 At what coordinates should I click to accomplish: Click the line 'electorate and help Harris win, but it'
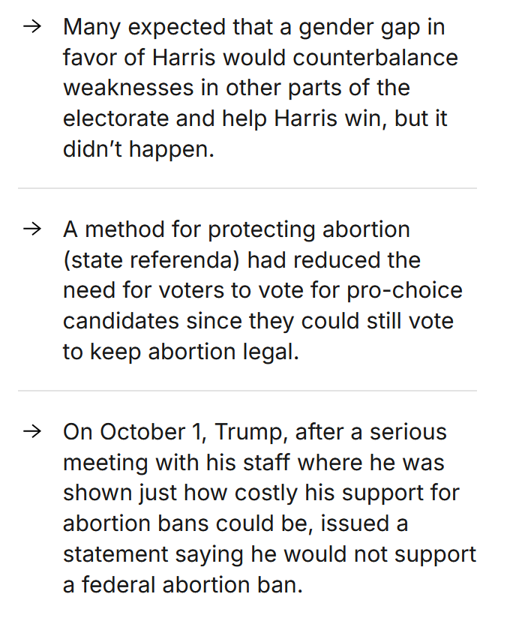[x=255, y=118]
